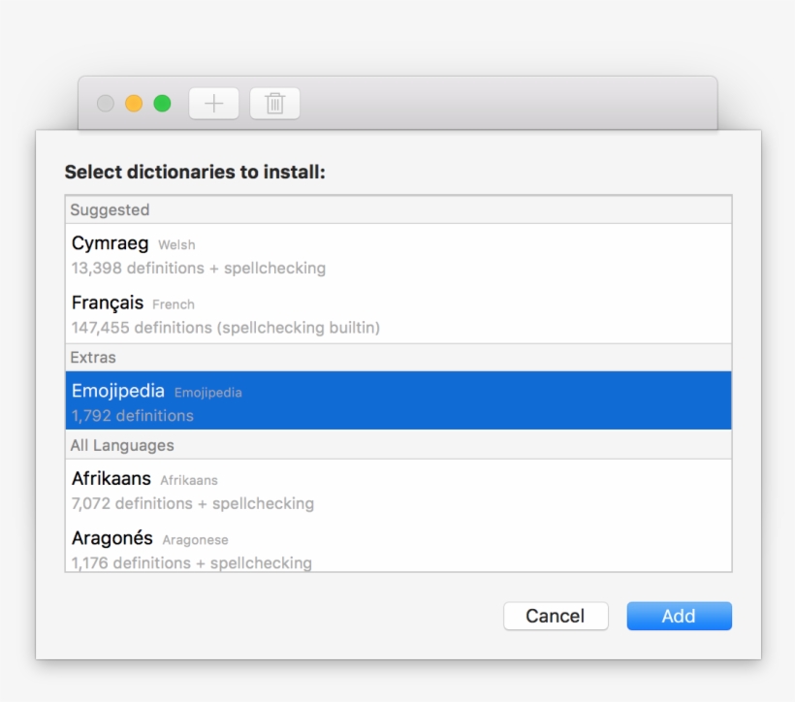Screen dimensions: 795x702
Task: Select the Cymraeg Welsh dictionary row
Action: pyautogui.click(x=398, y=254)
